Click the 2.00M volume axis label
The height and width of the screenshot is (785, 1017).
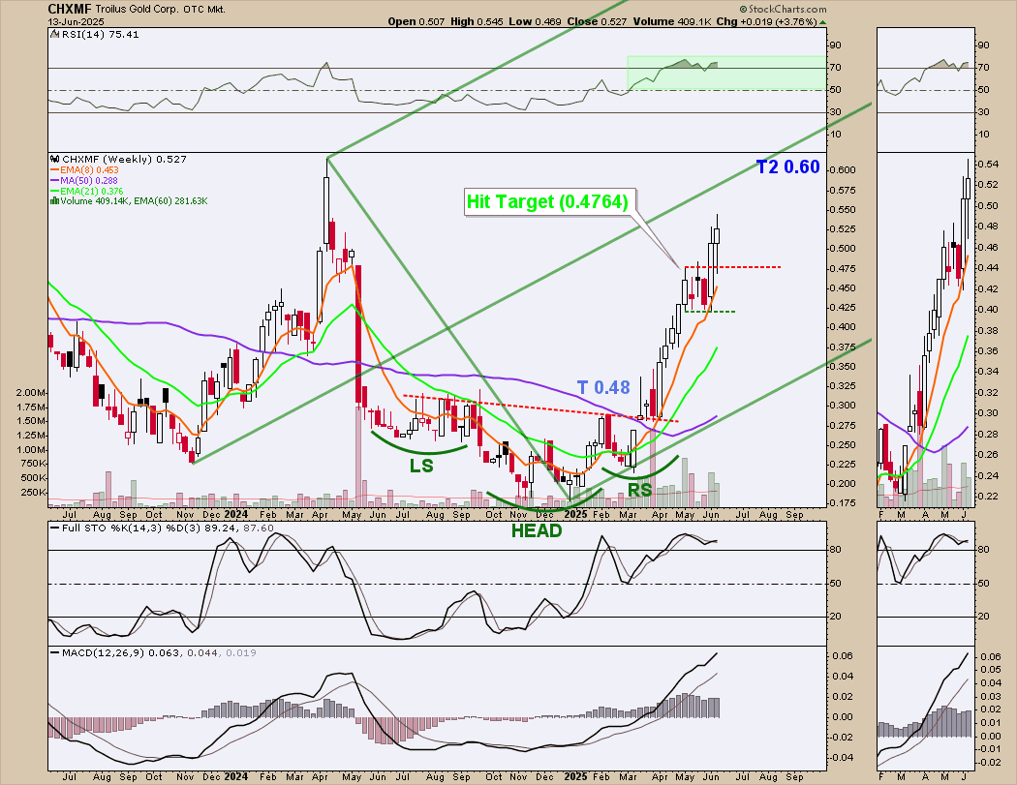(31, 393)
